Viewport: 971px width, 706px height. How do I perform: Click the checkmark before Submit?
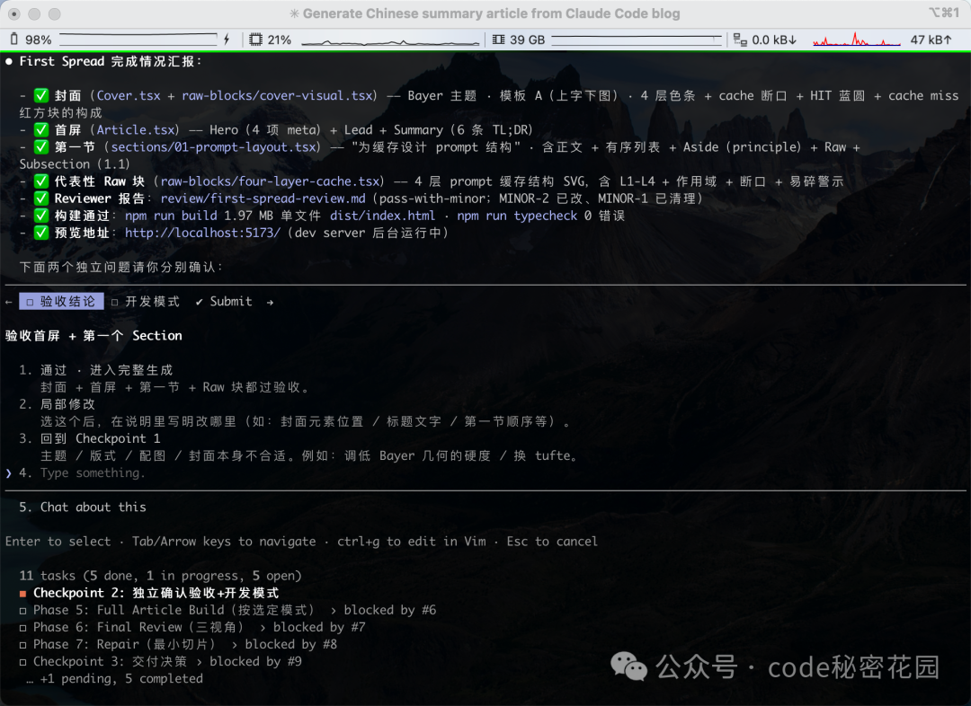[199, 302]
